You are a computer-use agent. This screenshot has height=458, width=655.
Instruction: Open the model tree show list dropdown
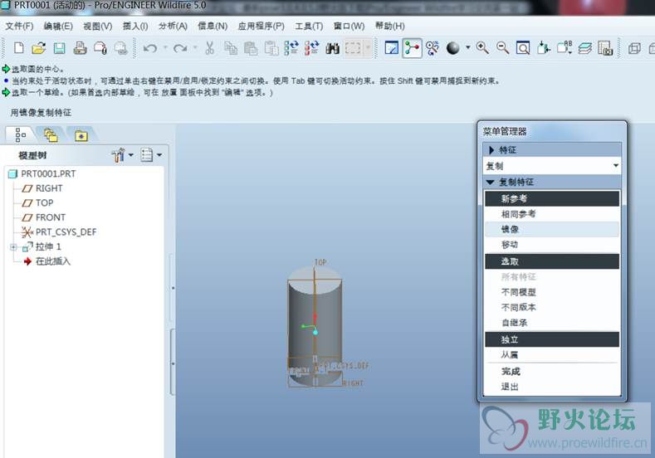pyautogui.click(x=151, y=155)
